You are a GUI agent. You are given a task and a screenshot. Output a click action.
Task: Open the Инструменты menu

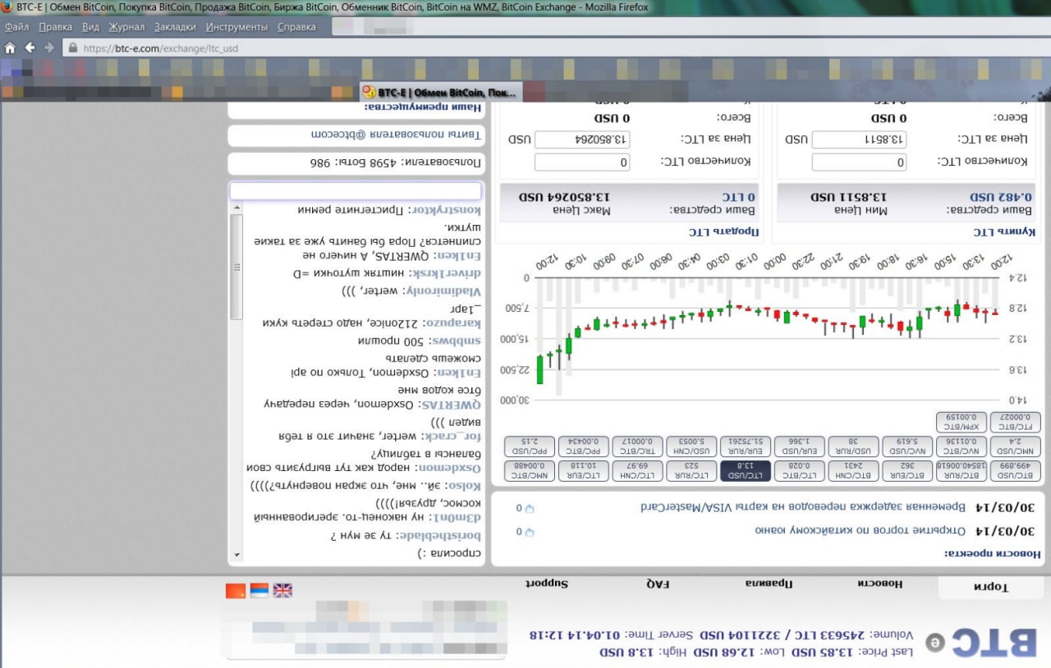pyautogui.click(x=236, y=26)
